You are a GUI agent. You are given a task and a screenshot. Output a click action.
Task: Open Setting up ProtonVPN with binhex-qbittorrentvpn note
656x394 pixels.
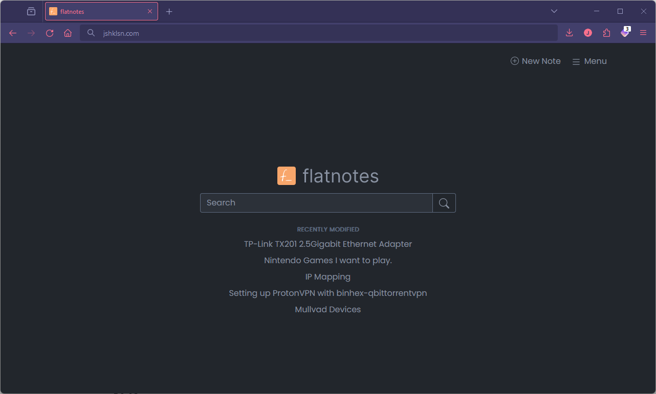click(x=328, y=293)
